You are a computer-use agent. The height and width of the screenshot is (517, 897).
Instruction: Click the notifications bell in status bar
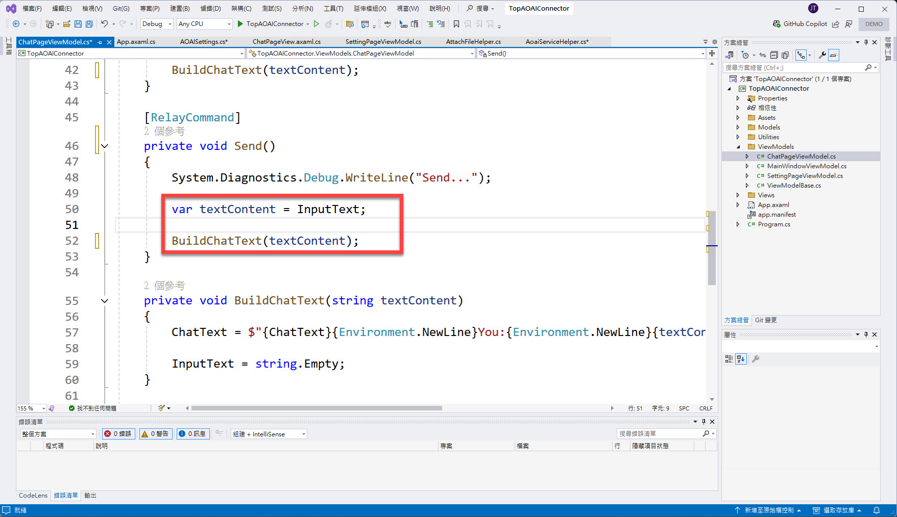click(877, 510)
